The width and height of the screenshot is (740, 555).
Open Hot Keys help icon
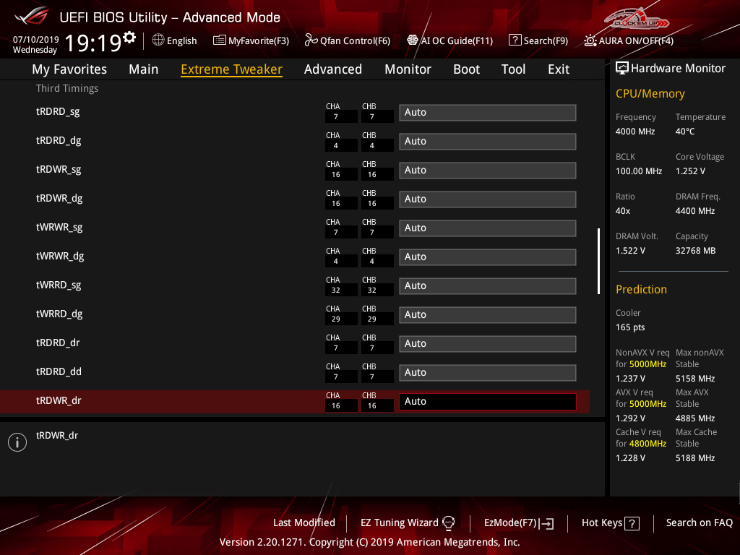(632, 523)
